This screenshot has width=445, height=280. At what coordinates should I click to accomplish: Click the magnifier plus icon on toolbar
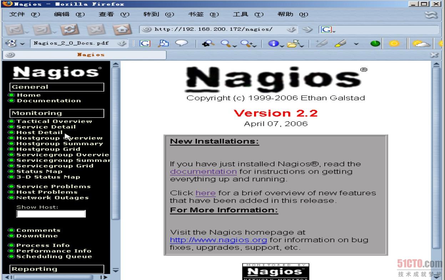tap(246, 43)
